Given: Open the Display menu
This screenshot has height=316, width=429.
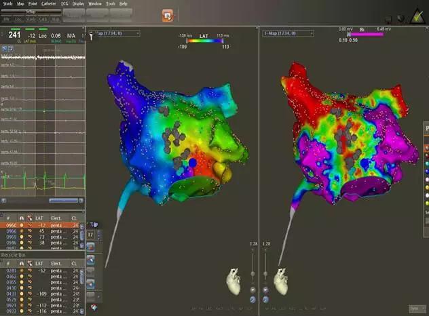Looking at the screenshot, I should click(x=78, y=3).
